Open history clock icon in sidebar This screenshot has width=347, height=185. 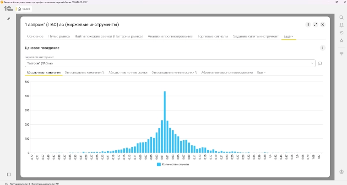pyautogui.click(x=342, y=33)
